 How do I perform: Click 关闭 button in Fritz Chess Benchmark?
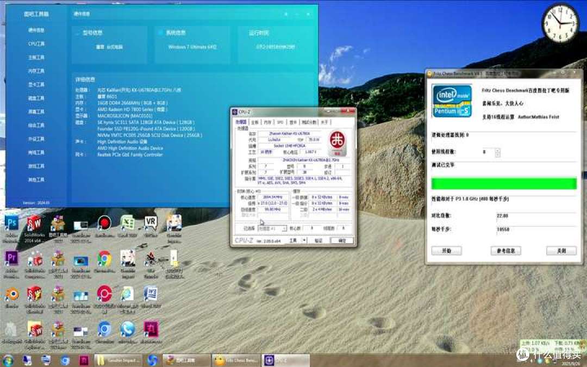point(561,251)
